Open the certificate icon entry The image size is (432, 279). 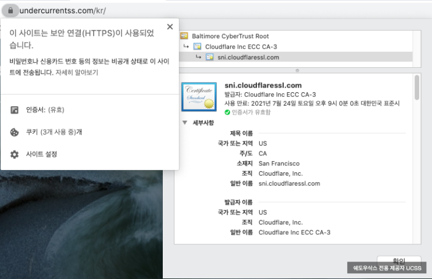pyautogui.click(x=15, y=110)
